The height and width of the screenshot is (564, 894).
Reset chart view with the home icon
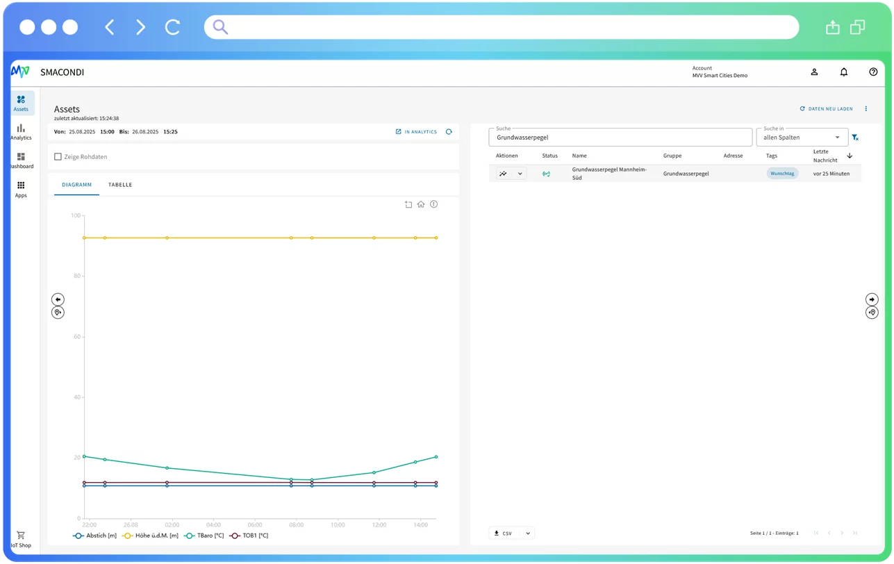coord(421,204)
